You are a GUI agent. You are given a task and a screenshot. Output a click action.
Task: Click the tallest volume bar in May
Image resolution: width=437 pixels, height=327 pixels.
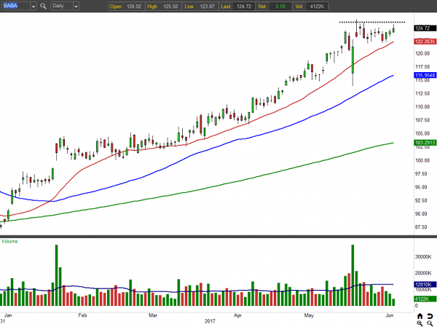point(352,275)
